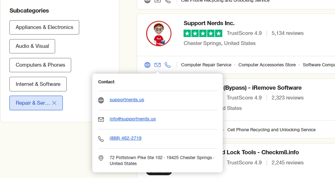
Task: Click the envelope icon in Contact popup
Action: click(x=101, y=119)
